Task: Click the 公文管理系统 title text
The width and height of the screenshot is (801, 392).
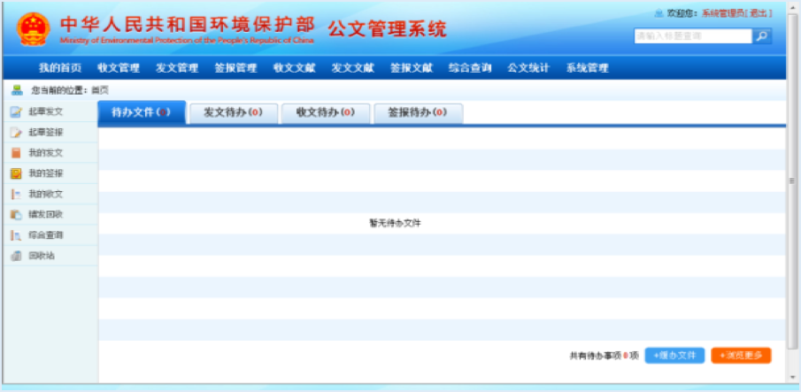Action: coord(387,28)
